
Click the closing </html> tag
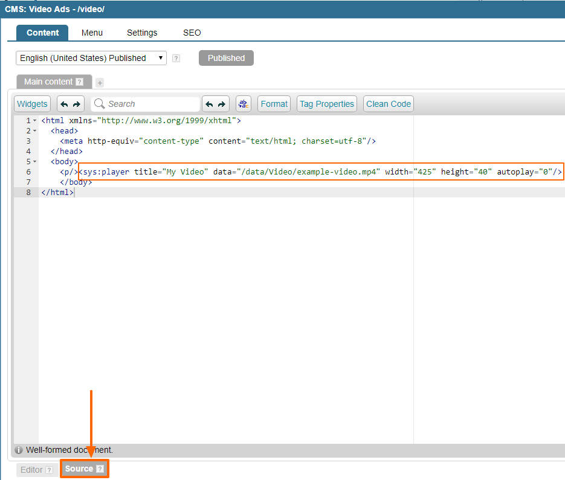pyautogui.click(x=57, y=193)
